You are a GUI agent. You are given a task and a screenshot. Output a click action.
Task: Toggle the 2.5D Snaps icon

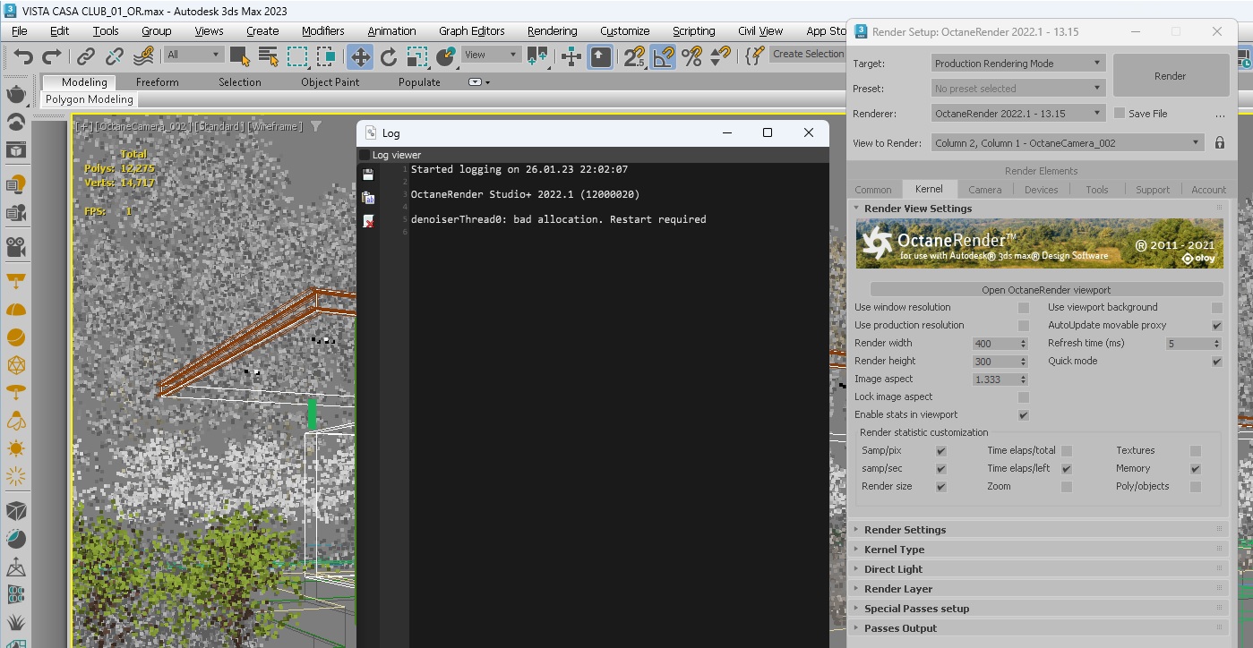tap(634, 56)
